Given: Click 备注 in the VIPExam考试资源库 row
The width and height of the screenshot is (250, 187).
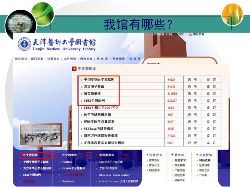Looking at the screenshot, I should (211, 129).
